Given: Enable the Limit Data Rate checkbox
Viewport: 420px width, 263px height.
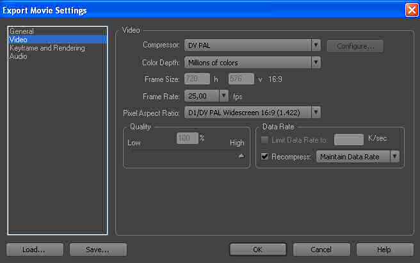Looking at the screenshot, I should pyautogui.click(x=265, y=140).
